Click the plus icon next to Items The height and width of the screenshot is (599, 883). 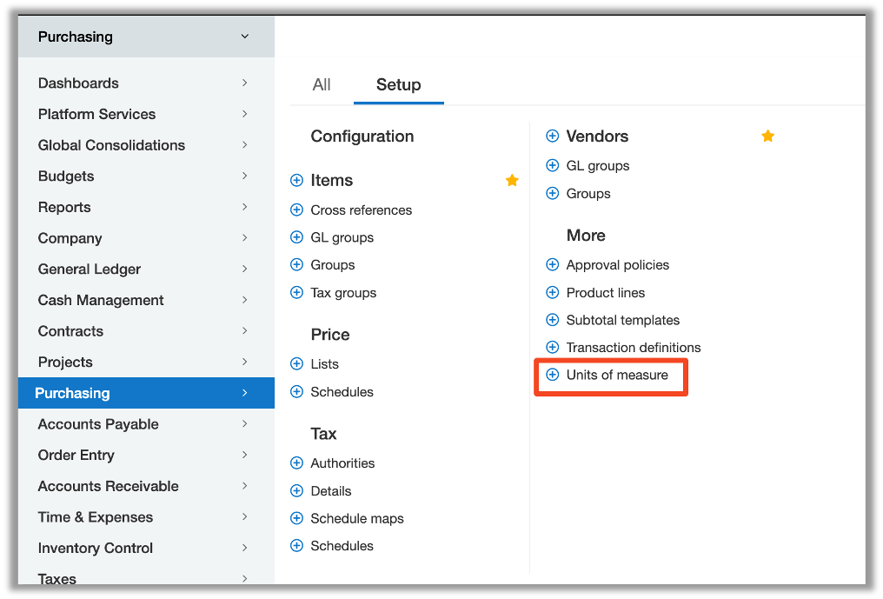[296, 181]
